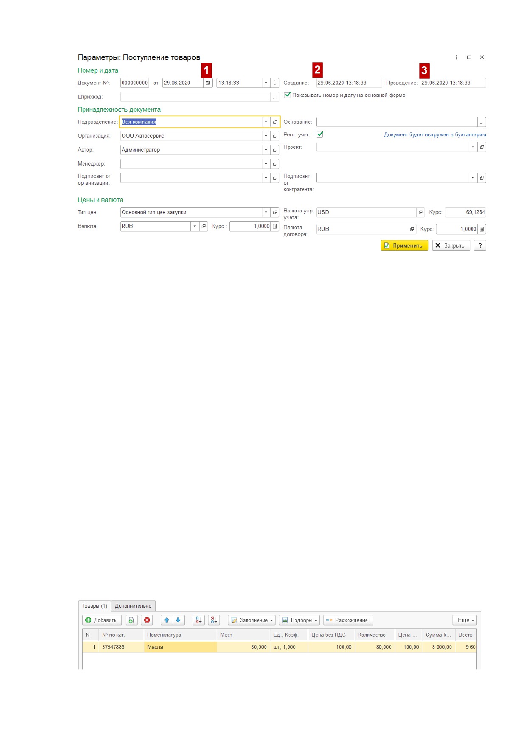The width and height of the screenshot is (526, 744).
Task: Open the Подразделение item form icon
Action: (275, 122)
